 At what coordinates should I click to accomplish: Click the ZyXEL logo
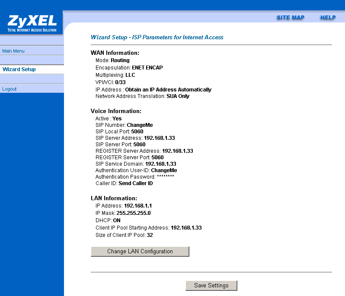tap(32, 23)
